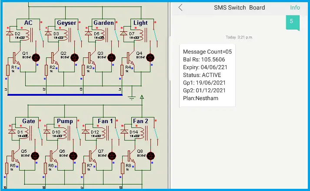Click the LED next to transistor Q6

73,156
